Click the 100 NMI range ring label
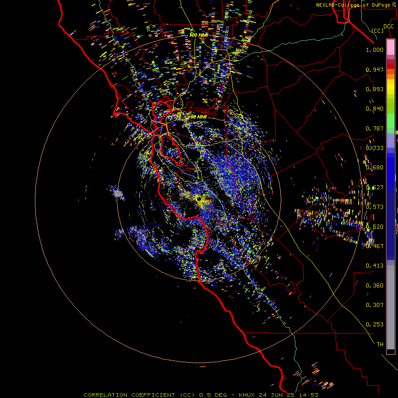The width and height of the screenshot is (398, 398). click(x=199, y=35)
